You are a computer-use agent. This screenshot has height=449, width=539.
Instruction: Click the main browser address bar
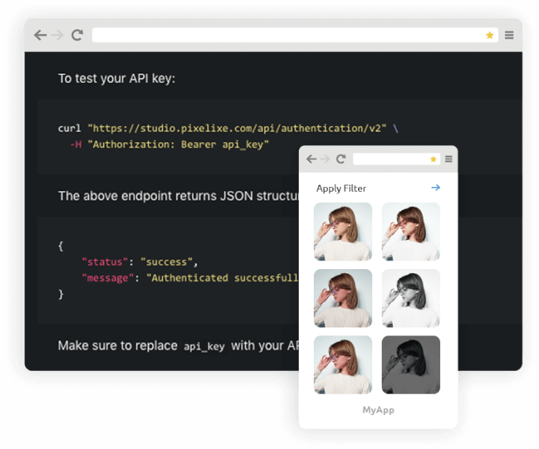[x=285, y=36]
